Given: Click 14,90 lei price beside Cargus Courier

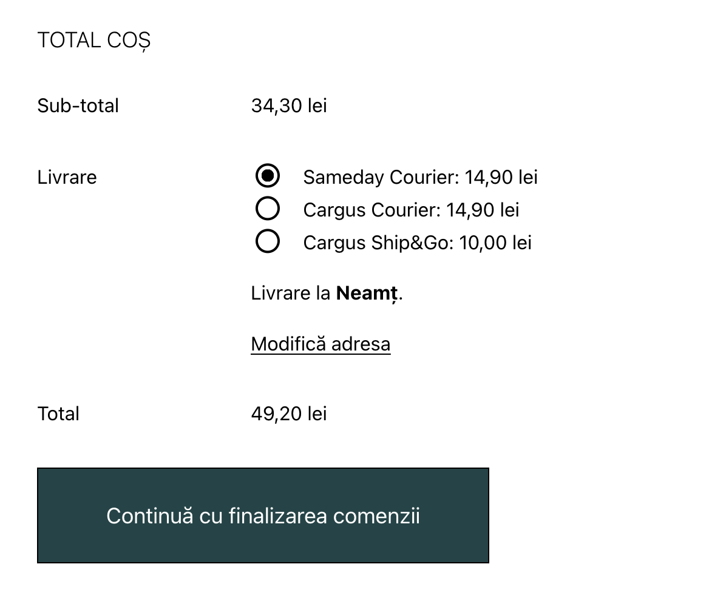Looking at the screenshot, I should click(x=483, y=210).
